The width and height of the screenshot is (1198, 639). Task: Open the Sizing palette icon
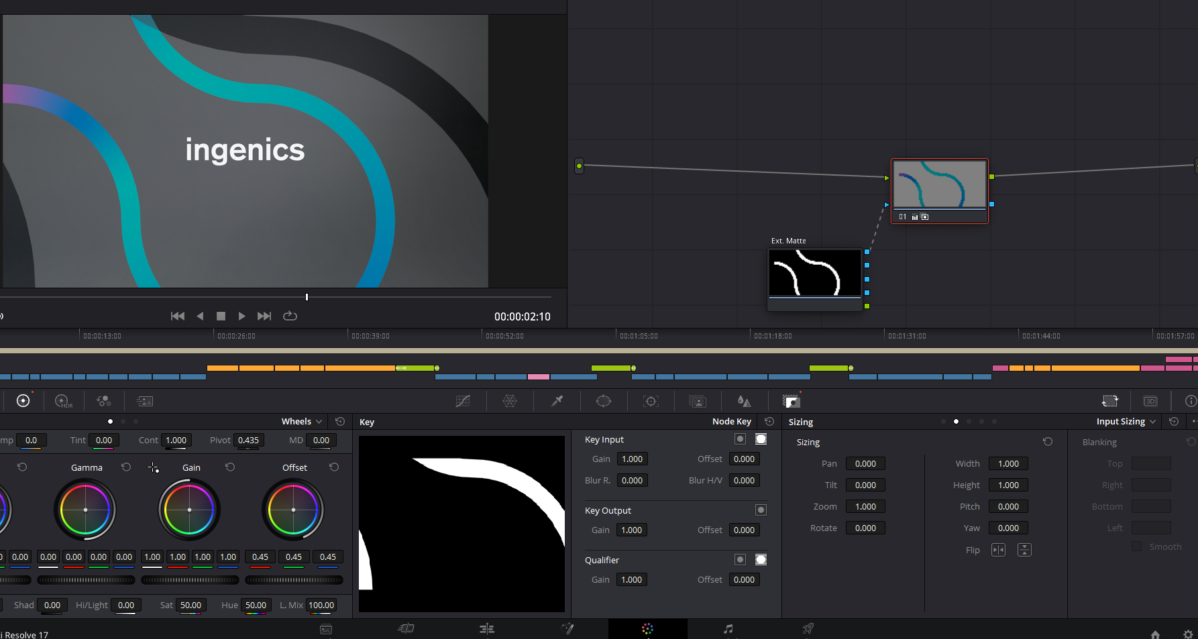tap(1110, 401)
